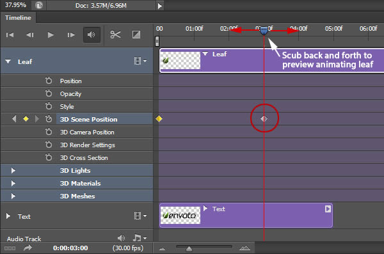Open document status info arrow menu
This screenshot has width=384, height=254.
[x=159, y=6]
